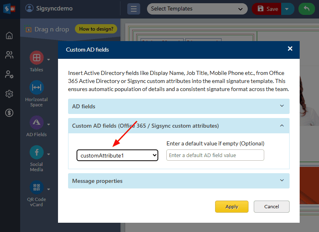Click the default AD field value input
Screen dimensions: 319x232
click(215, 155)
